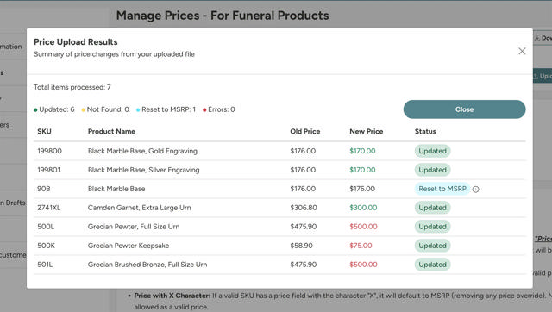Click the New Price column header
Image resolution: width=552 pixels, height=312 pixels.
[x=366, y=132]
